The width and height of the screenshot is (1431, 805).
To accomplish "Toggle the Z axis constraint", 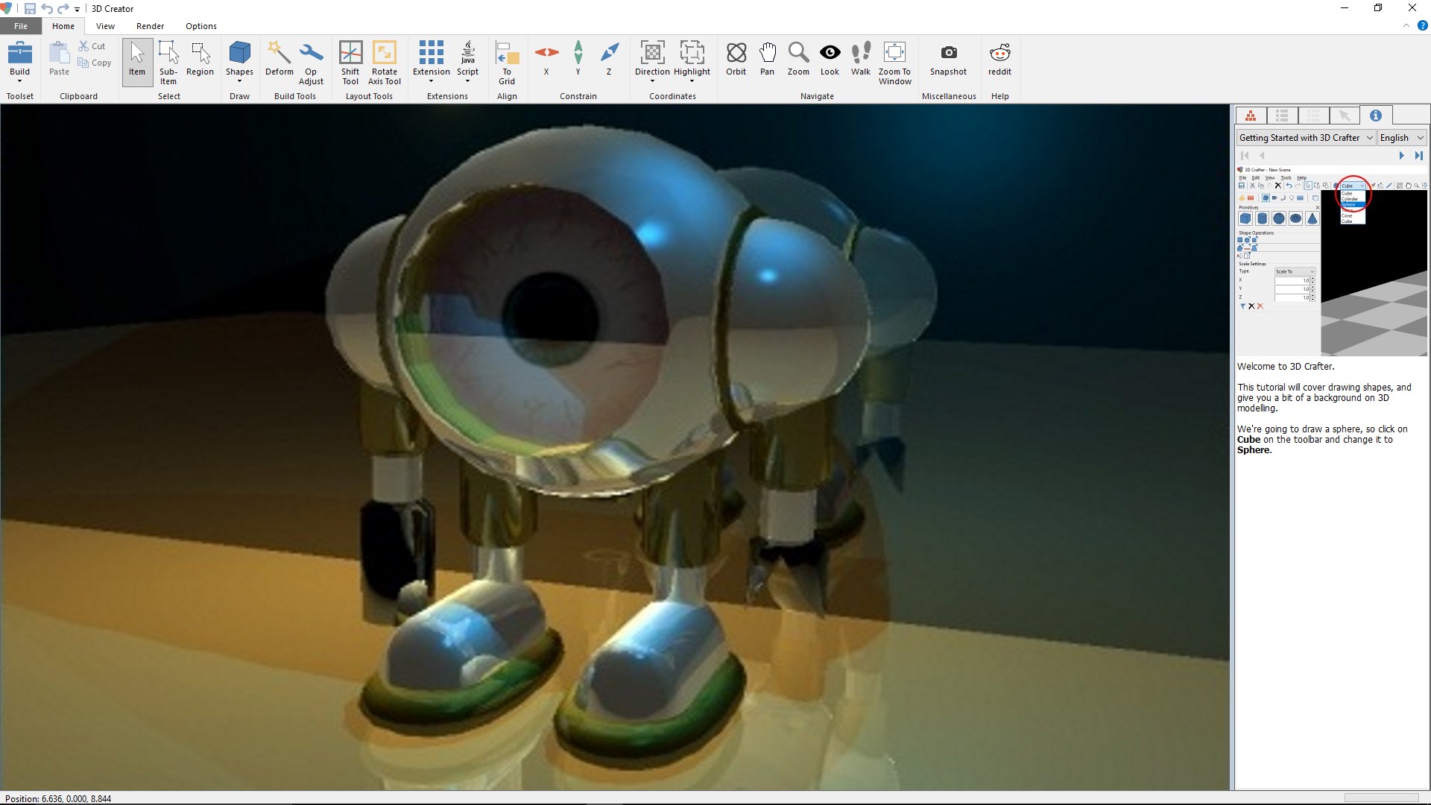I will tap(610, 58).
